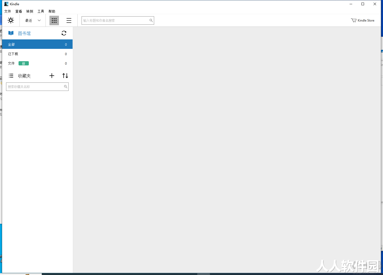Click the 图书馆 book icon
This screenshot has width=383, height=275.
click(x=11, y=33)
